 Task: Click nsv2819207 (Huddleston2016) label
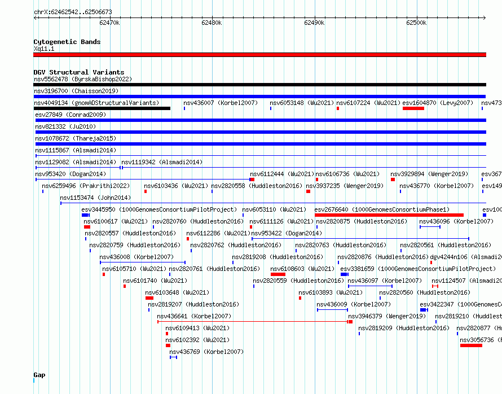[193, 304]
